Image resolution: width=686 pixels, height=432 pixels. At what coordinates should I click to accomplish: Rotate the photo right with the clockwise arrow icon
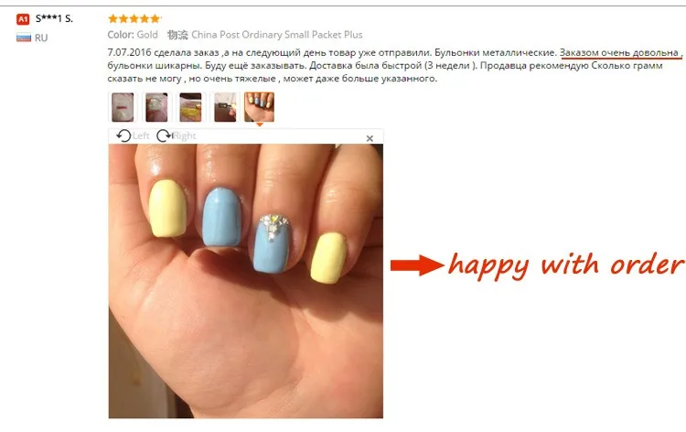(x=164, y=135)
